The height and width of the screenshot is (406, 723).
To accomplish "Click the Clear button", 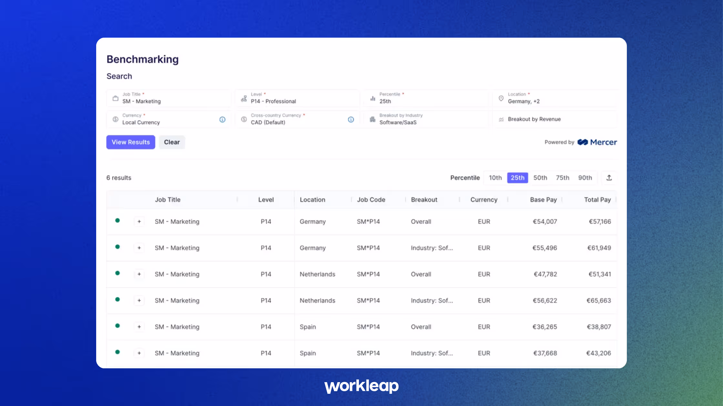I will click(172, 142).
